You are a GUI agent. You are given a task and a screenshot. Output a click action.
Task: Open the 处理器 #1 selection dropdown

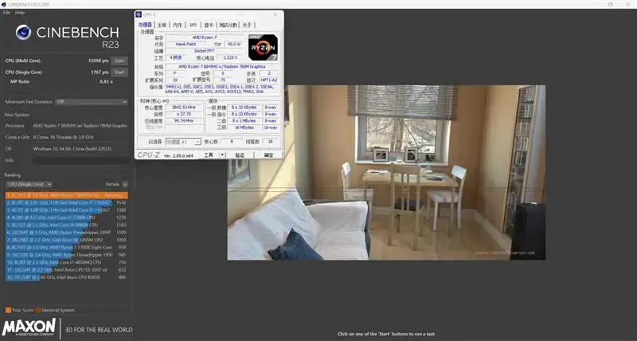tap(183, 142)
